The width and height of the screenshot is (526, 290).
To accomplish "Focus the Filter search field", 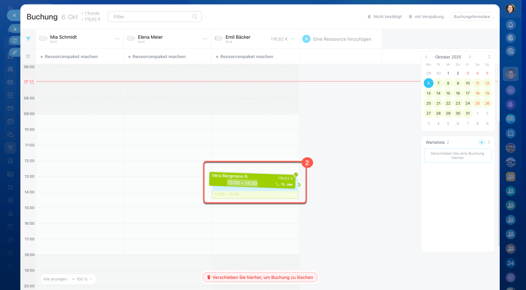I will tap(155, 17).
